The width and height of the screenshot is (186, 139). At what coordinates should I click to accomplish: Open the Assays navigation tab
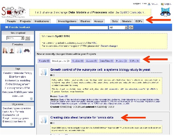pos(99,21)
